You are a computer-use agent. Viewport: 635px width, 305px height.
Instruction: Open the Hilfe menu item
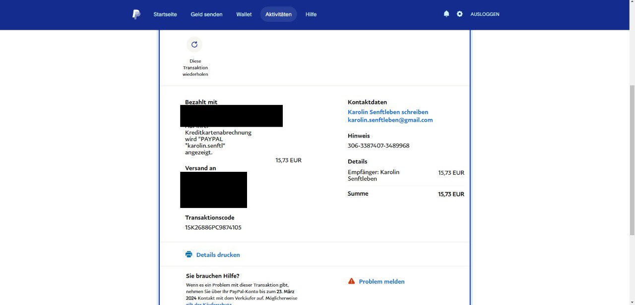(x=311, y=14)
